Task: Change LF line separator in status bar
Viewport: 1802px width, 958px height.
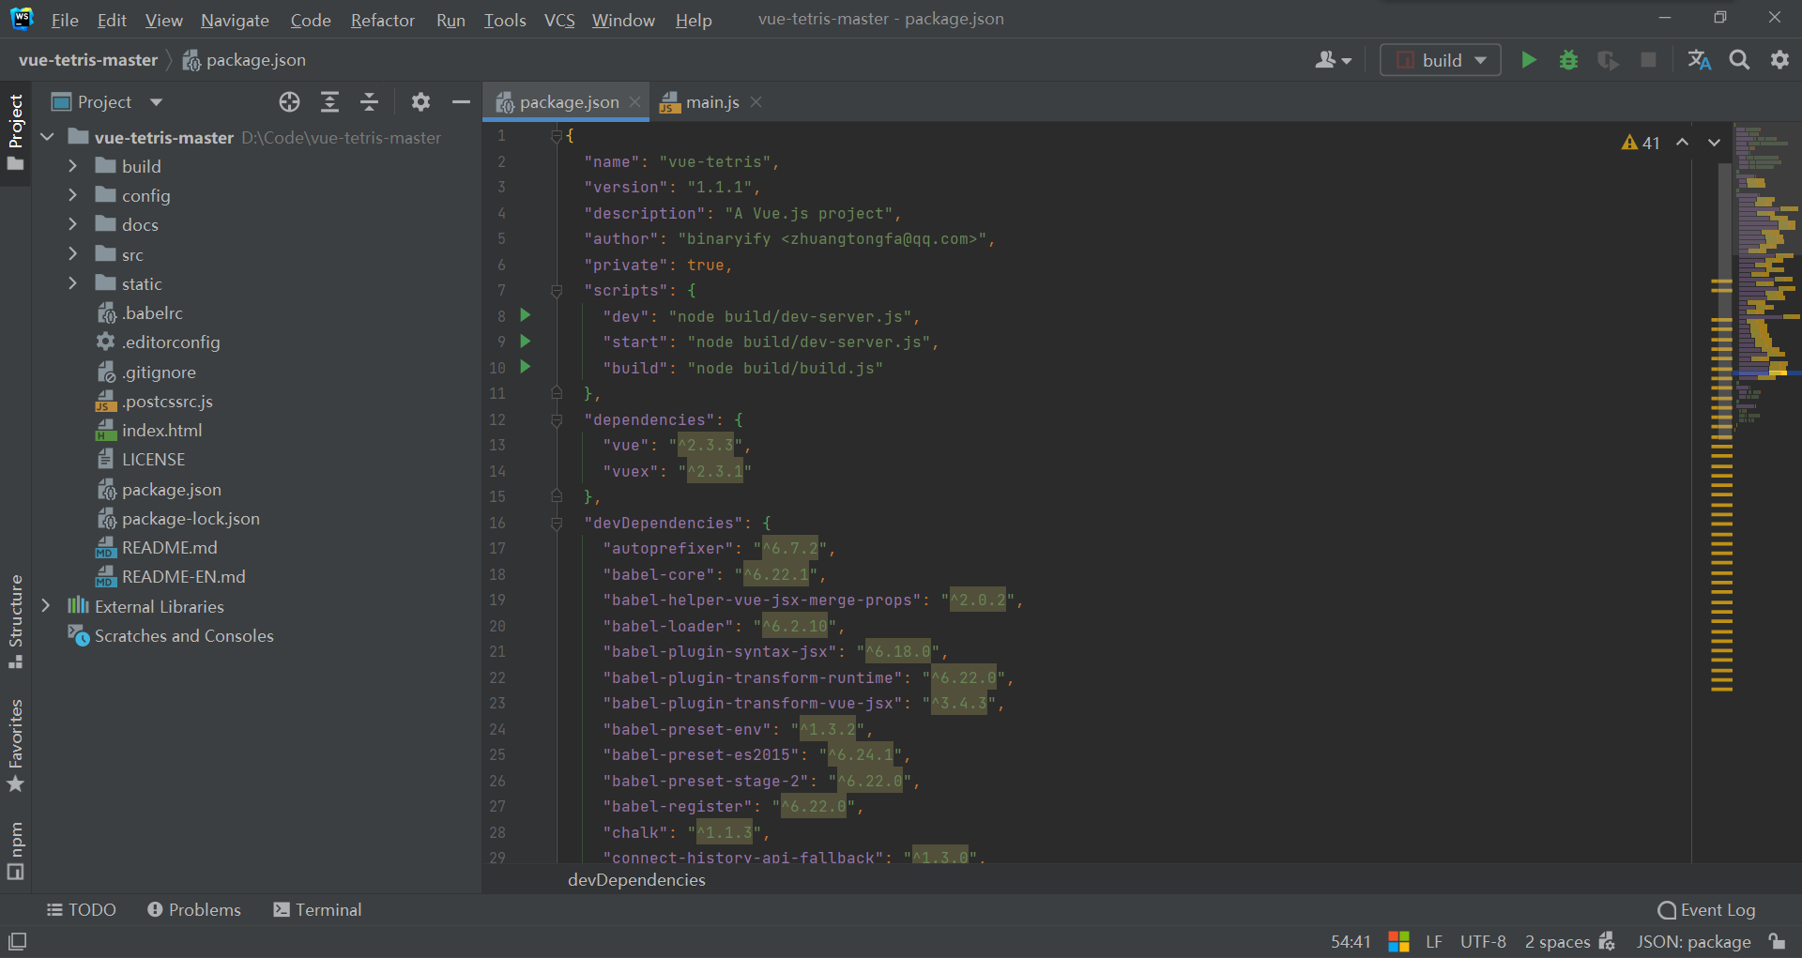Action: click(1433, 941)
